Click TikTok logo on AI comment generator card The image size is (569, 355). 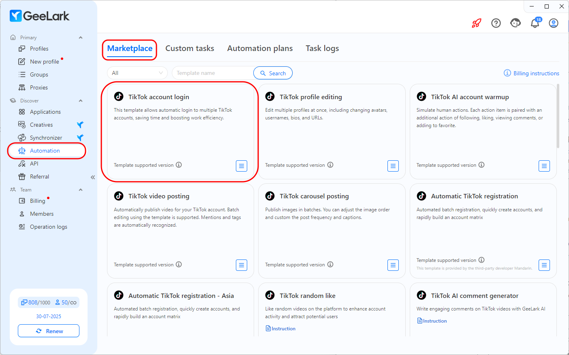421,295
